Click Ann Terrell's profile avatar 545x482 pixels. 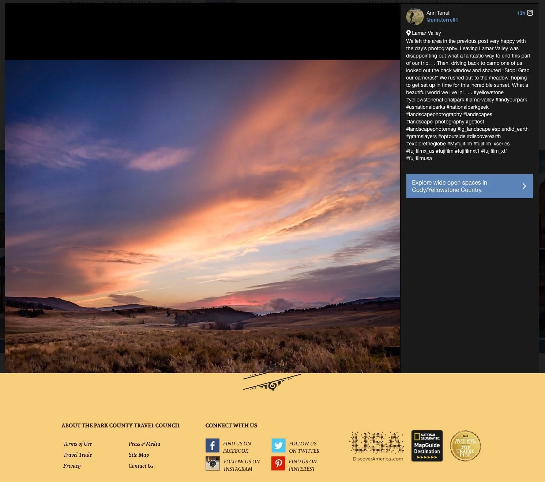[x=415, y=16]
